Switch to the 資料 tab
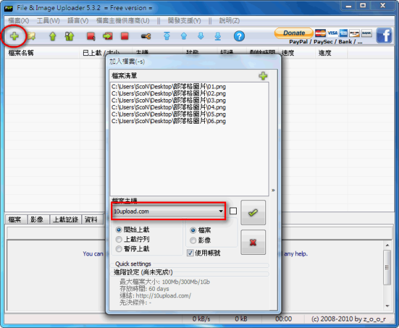399x328 pixels. coord(92,220)
